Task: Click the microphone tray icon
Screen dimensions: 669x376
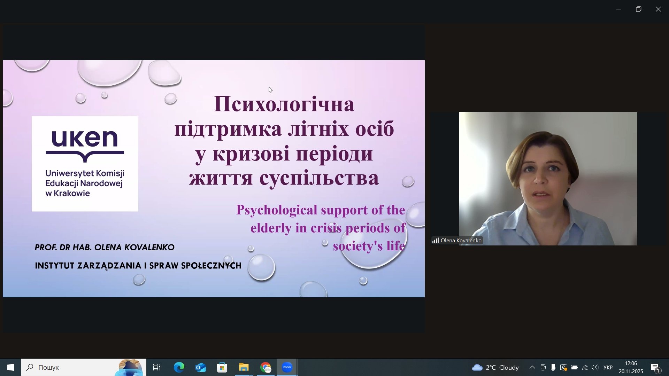Action: (x=553, y=368)
